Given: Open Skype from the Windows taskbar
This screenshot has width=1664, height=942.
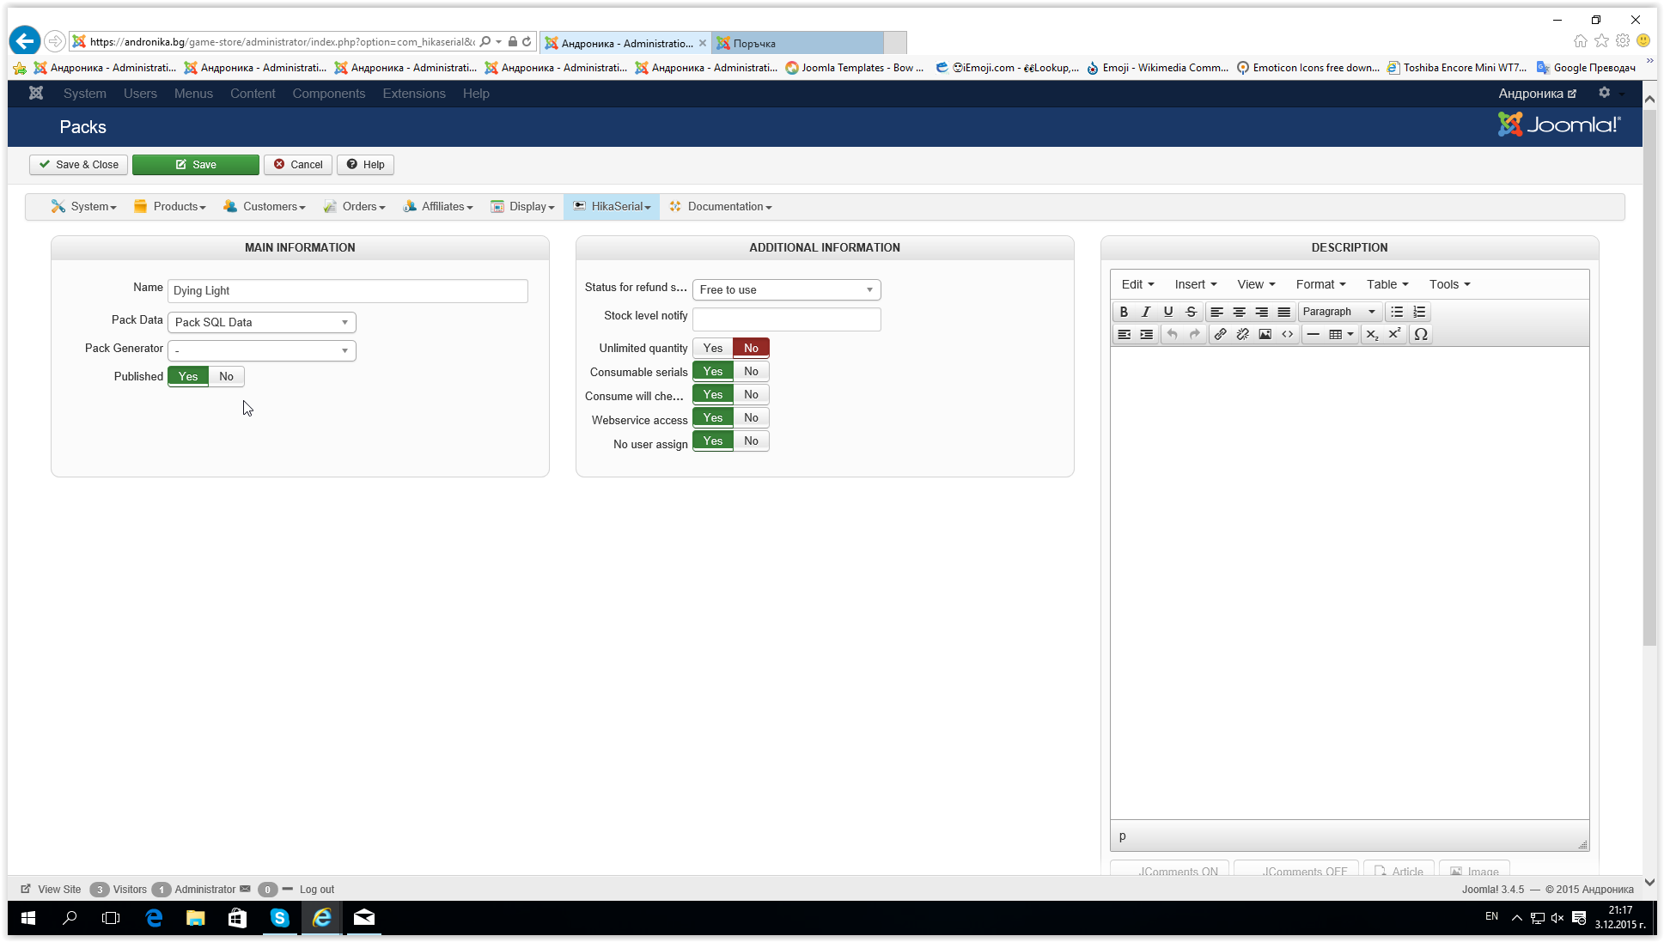Looking at the screenshot, I should coord(280,918).
